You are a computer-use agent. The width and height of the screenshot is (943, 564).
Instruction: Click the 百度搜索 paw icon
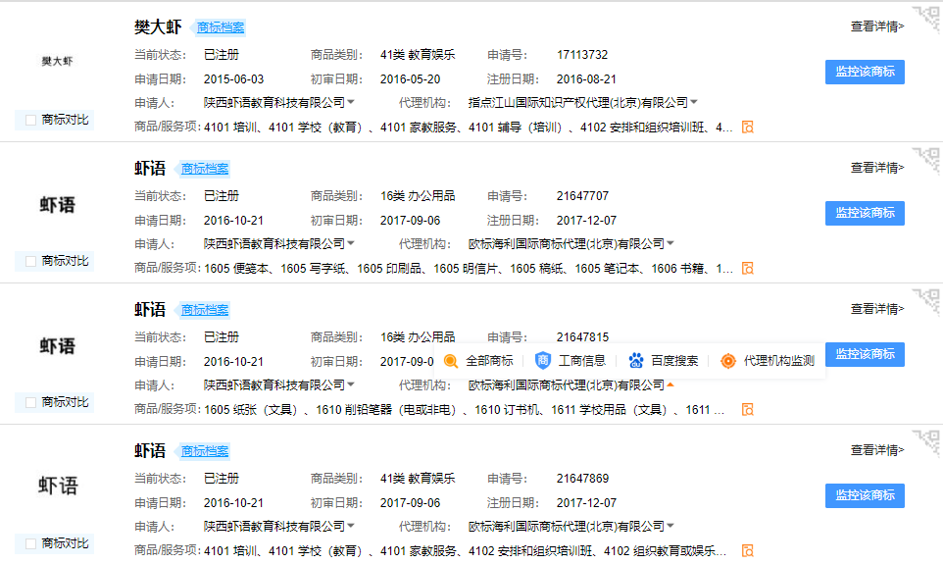coord(635,361)
